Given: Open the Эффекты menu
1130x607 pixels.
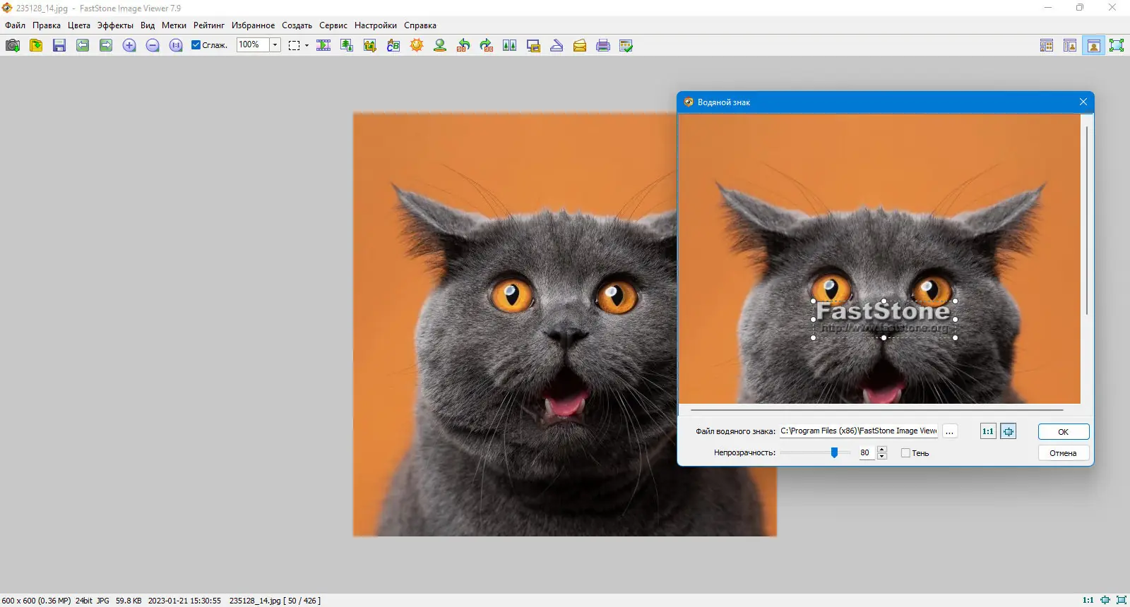Looking at the screenshot, I should click(x=115, y=25).
